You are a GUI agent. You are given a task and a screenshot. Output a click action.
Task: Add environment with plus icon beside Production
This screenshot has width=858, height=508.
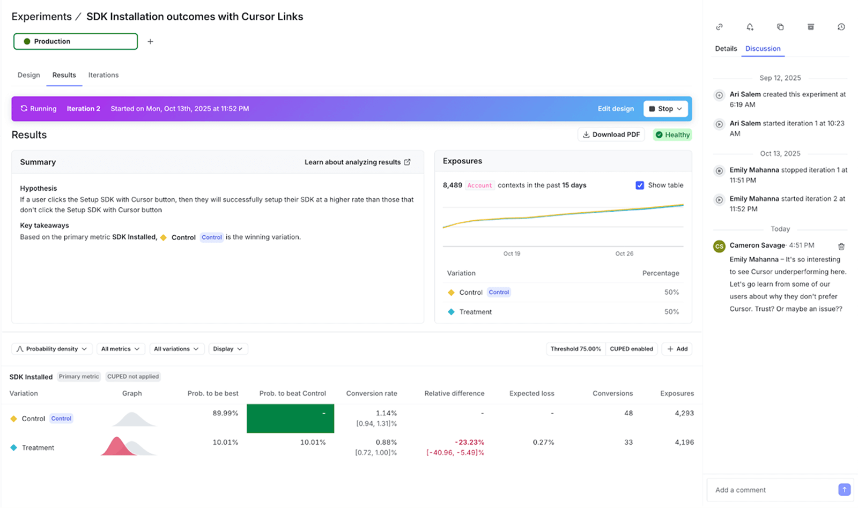pos(150,41)
